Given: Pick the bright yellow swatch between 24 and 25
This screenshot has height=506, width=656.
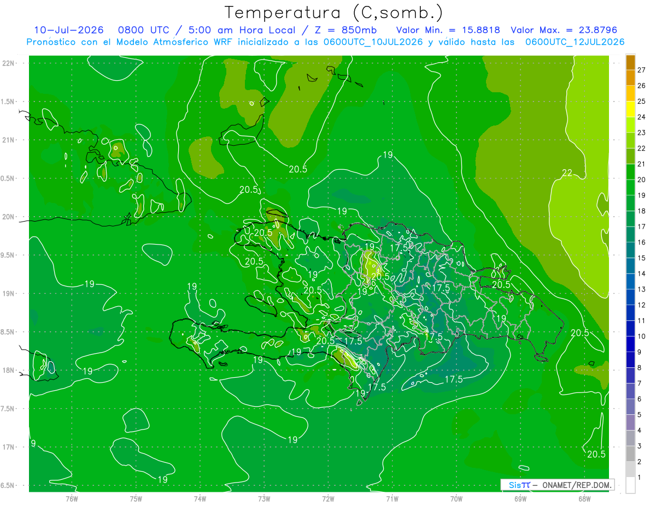Looking at the screenshot, I should pyautogui.click(x=630, y=109).
